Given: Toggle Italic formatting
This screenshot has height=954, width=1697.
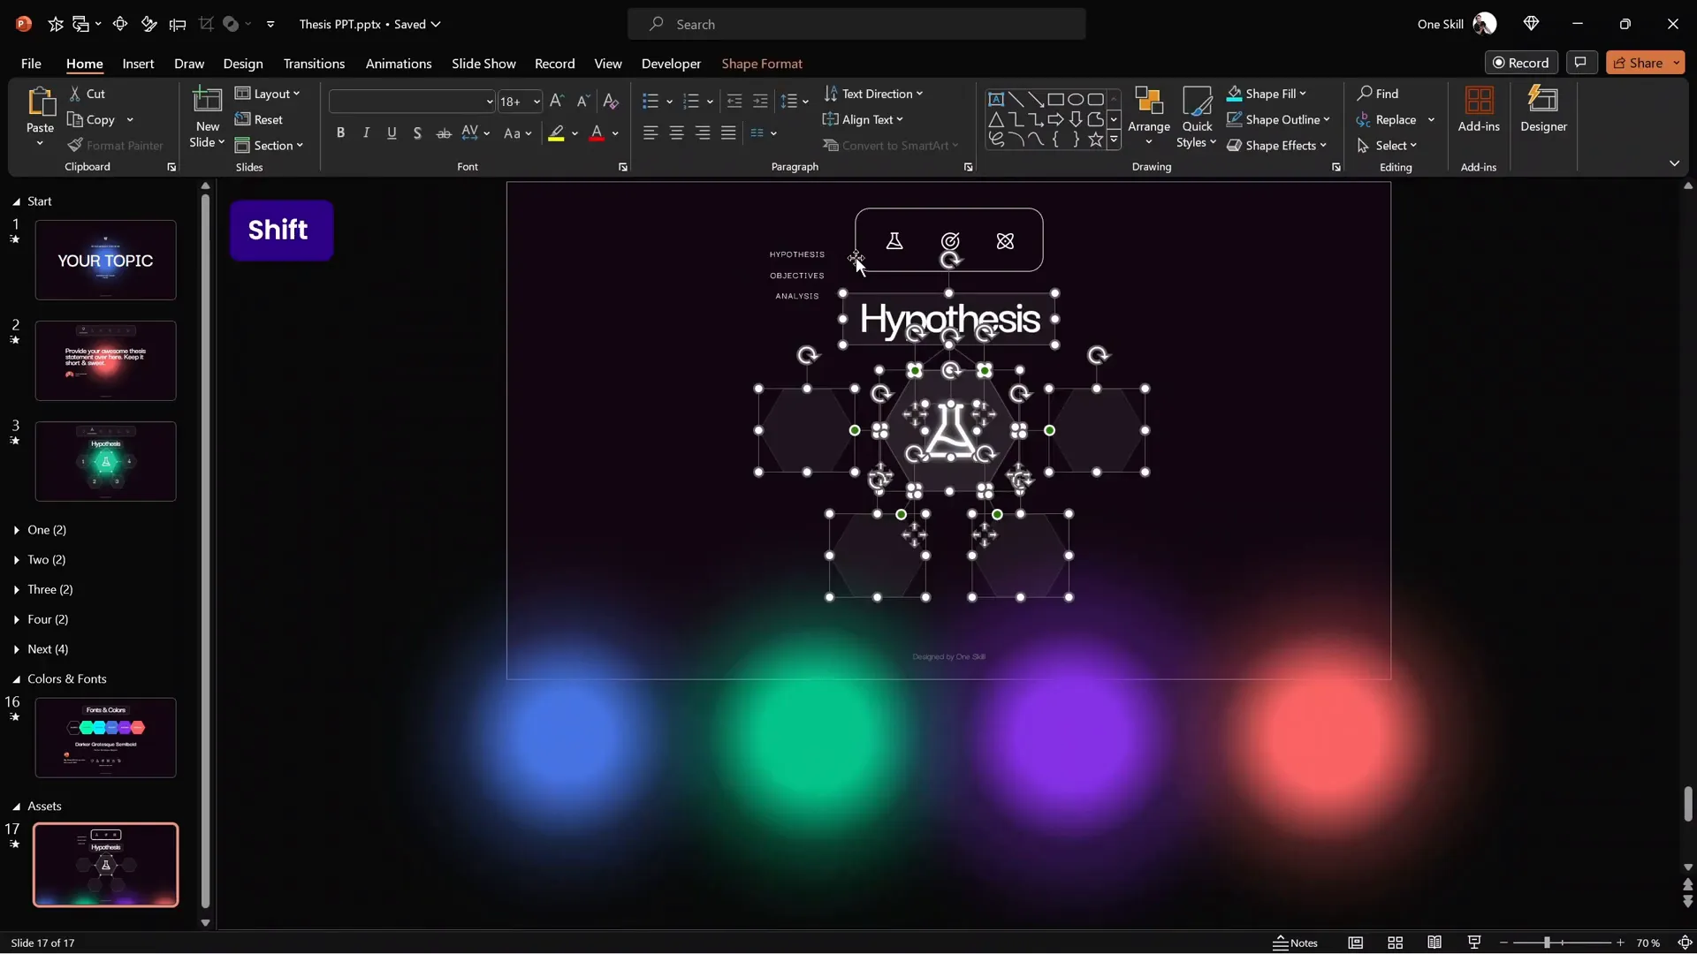Looking at the screenshot, I should (x=366, y=133).
